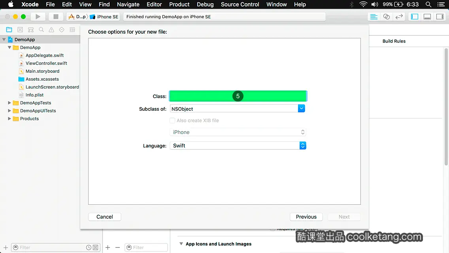
Task: Open the Source Control navigator icon
Action: point(20,30)
